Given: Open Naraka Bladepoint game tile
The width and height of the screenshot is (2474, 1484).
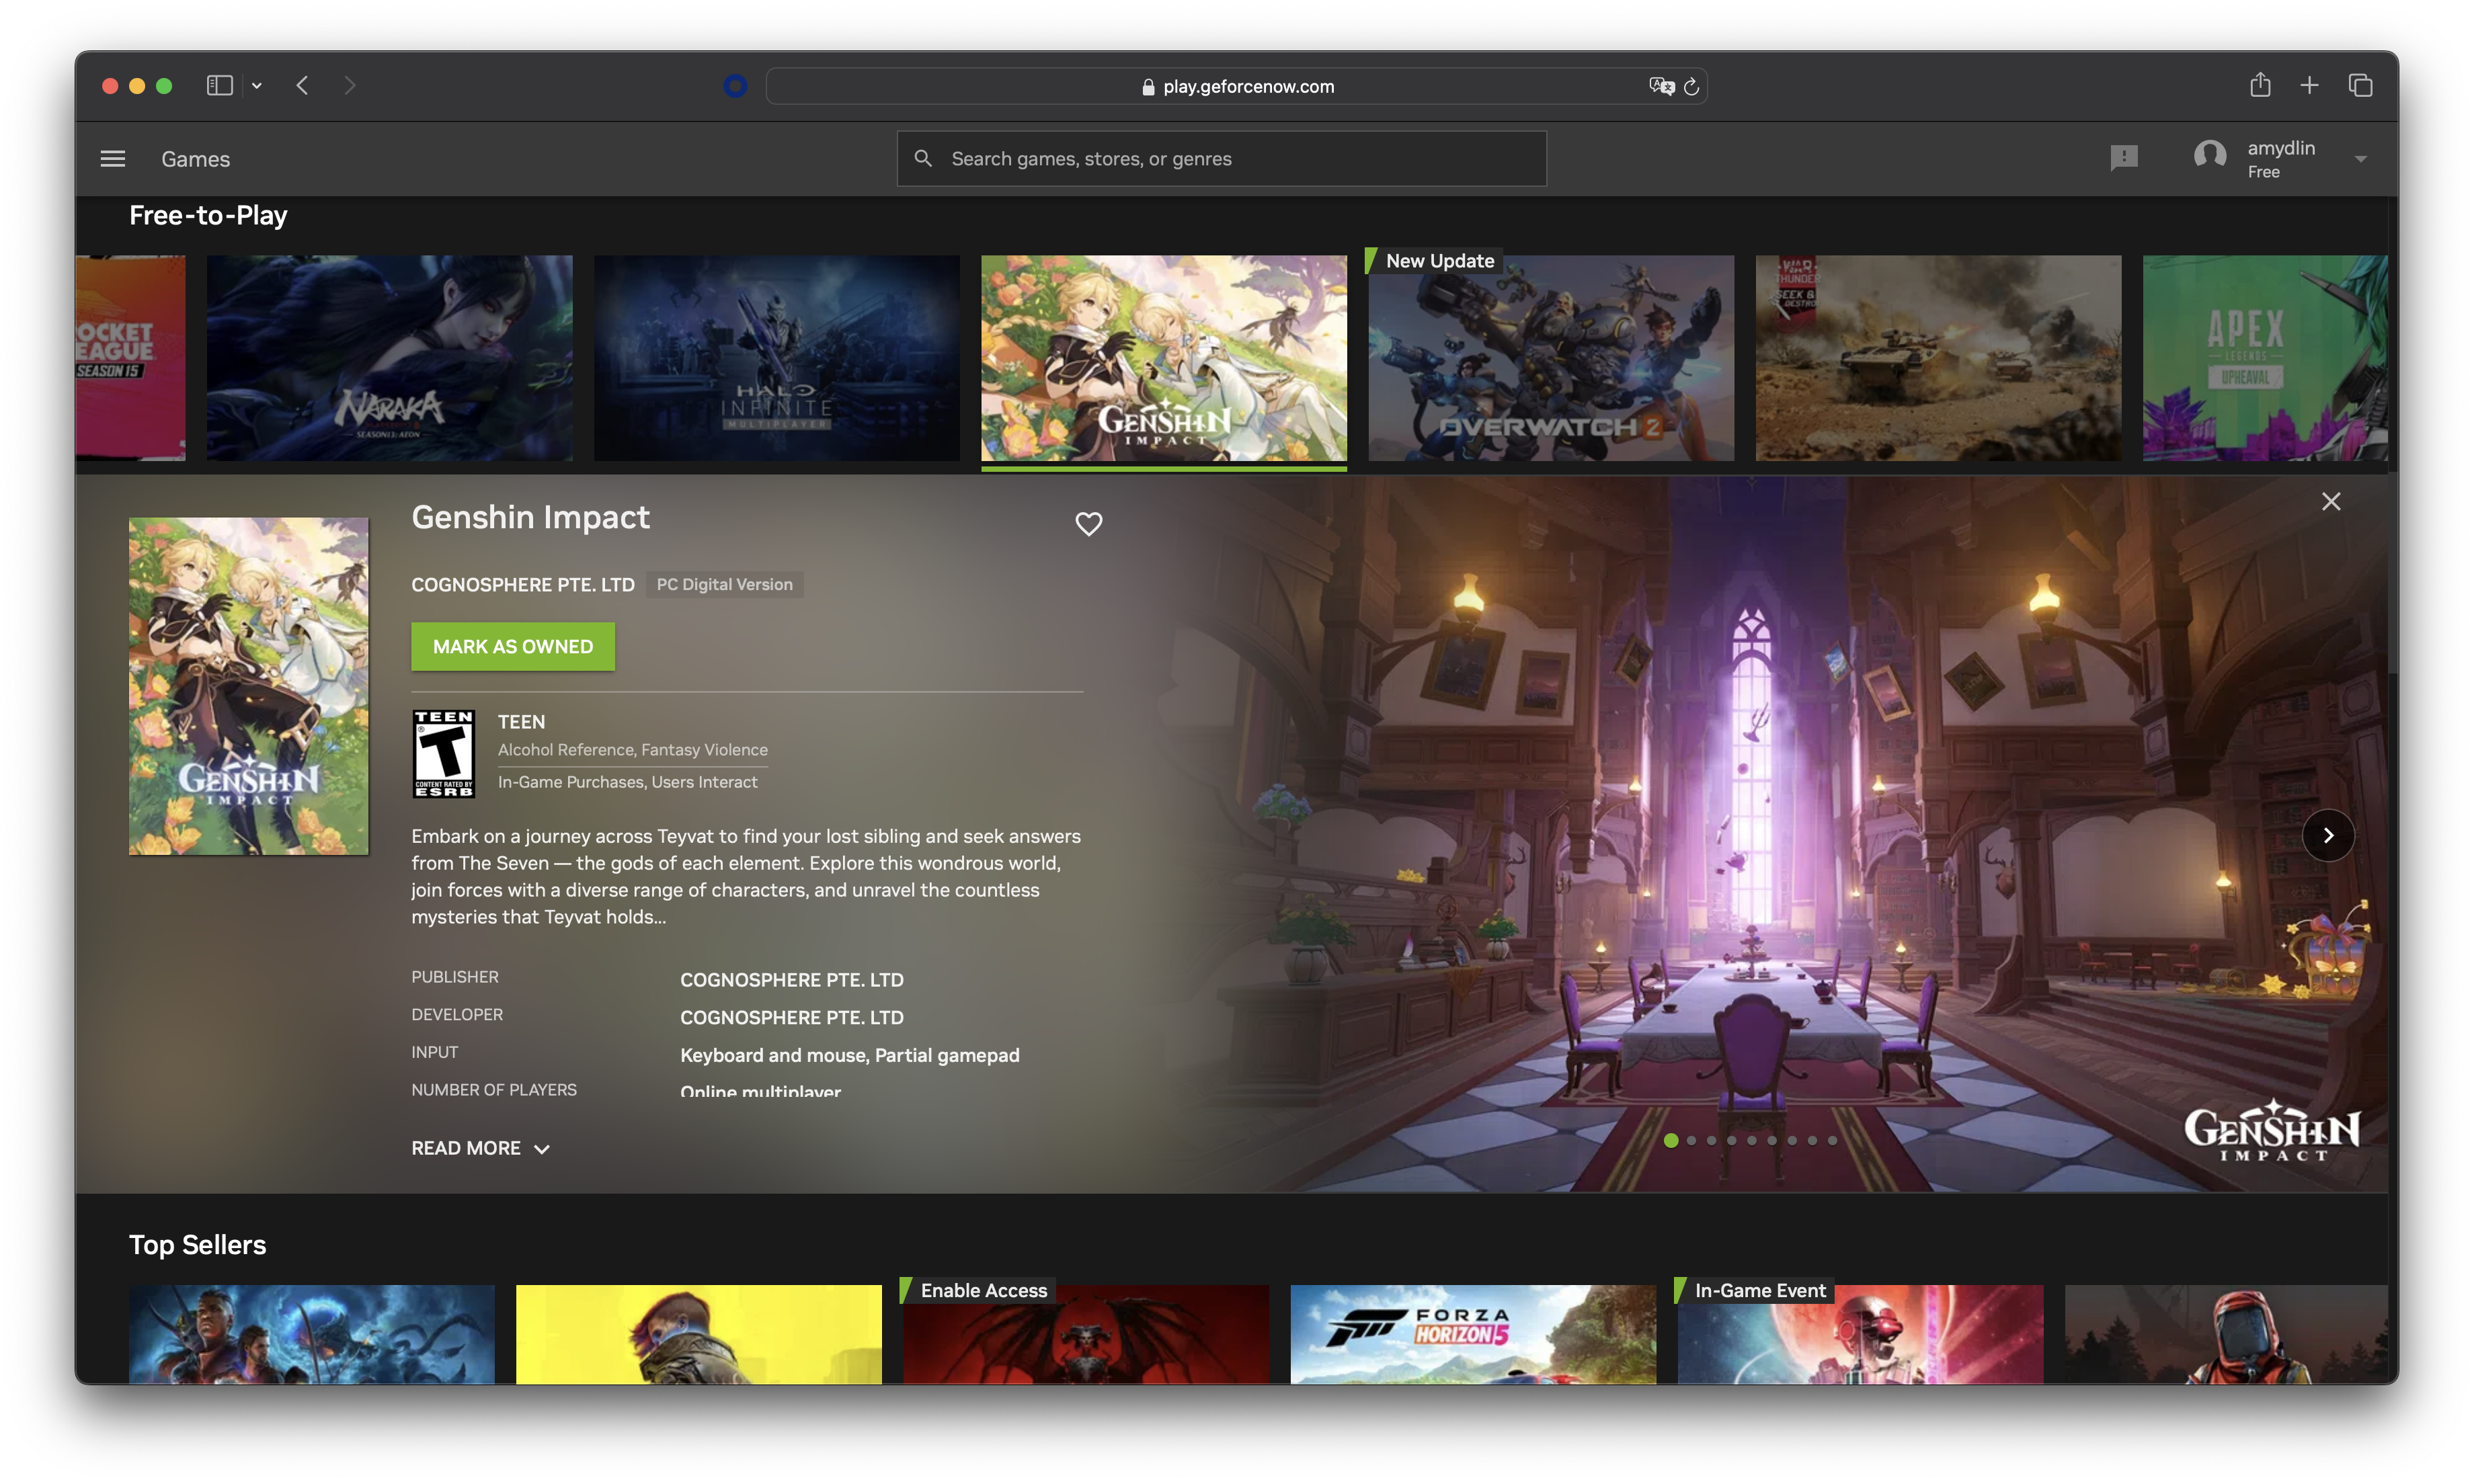Looking at the screenshot, I should pyautogui.click(x=389, y=358).
